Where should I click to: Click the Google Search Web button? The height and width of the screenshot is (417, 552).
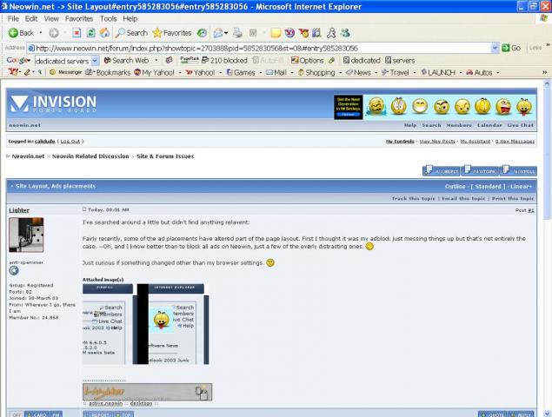pyautogui.click(x=126, y=61)
